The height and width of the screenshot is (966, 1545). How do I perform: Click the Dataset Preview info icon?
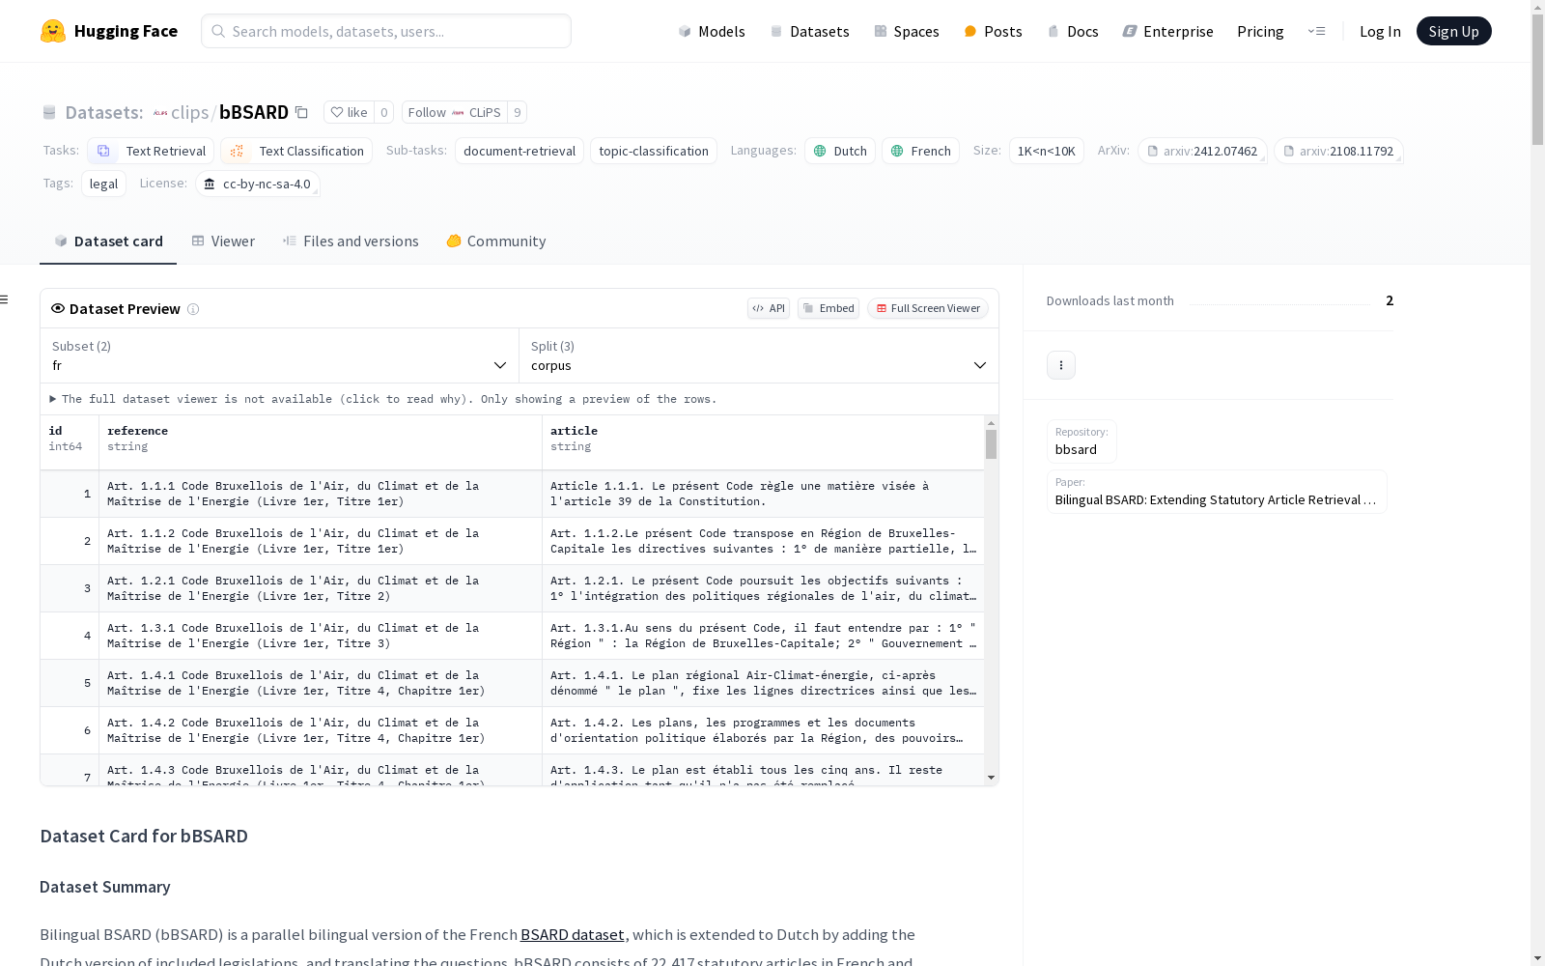pyautogui.click(x=193, y=309)
